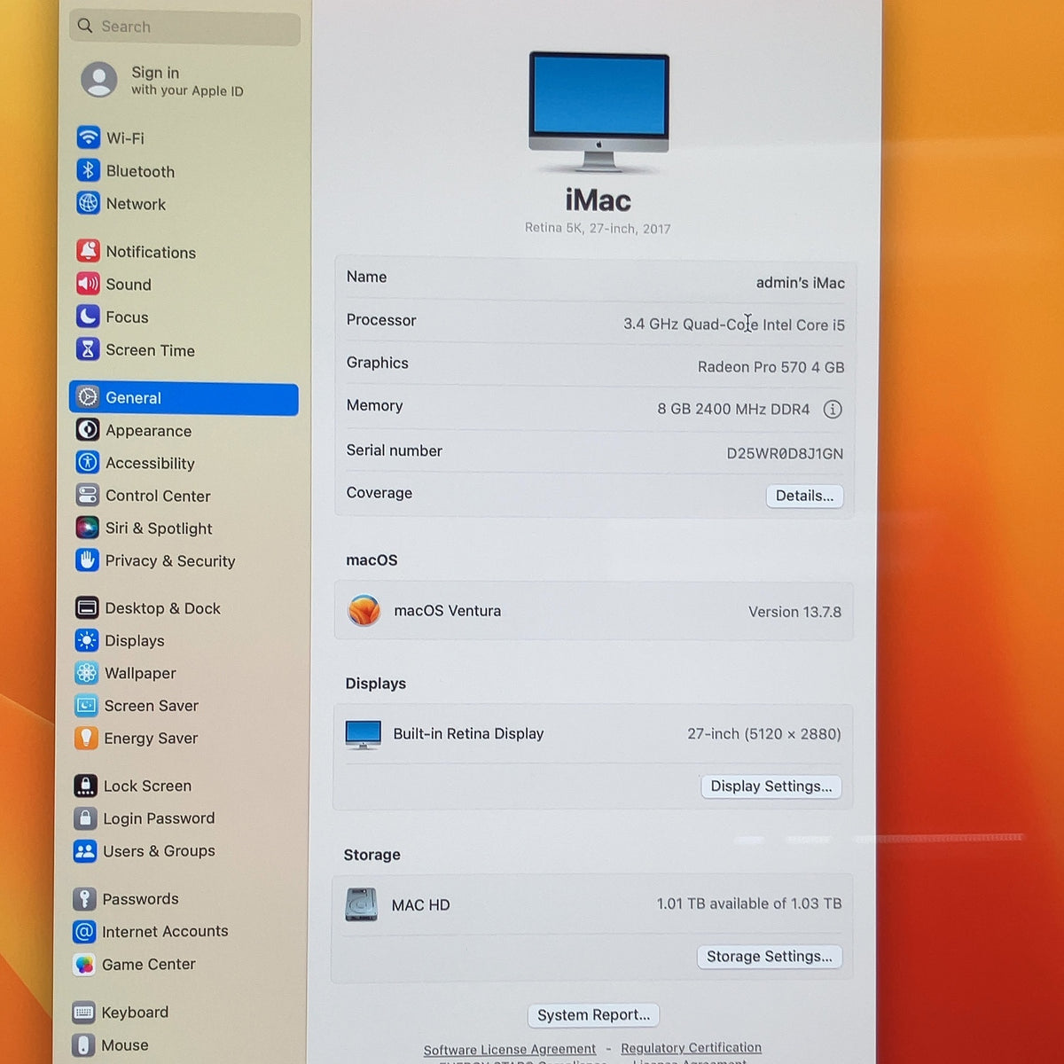The image size is (1064, 1064).
Task: Open the Software License Agreement link
Action: coord(509,1050)
